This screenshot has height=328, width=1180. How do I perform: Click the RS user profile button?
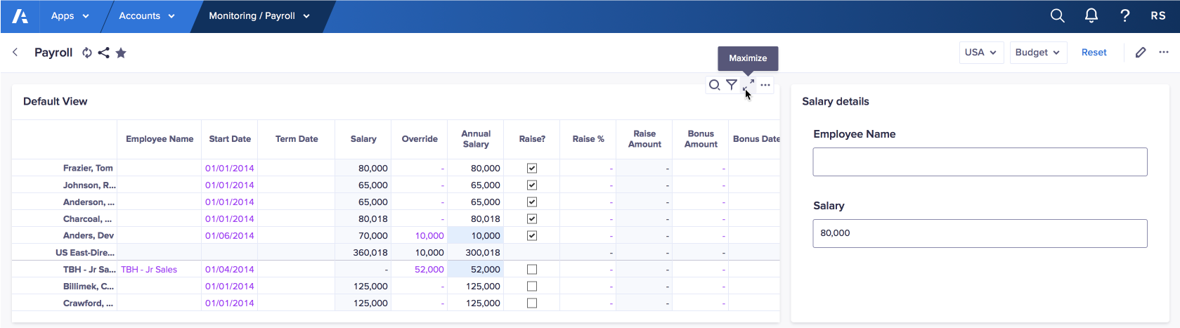[x=1158, y=15]
